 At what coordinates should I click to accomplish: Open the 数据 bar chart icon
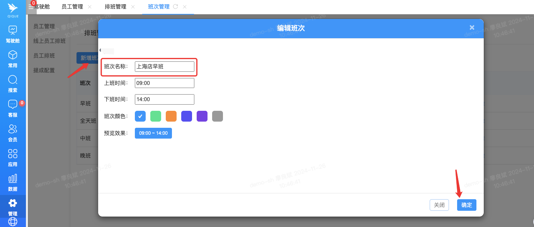13,178
